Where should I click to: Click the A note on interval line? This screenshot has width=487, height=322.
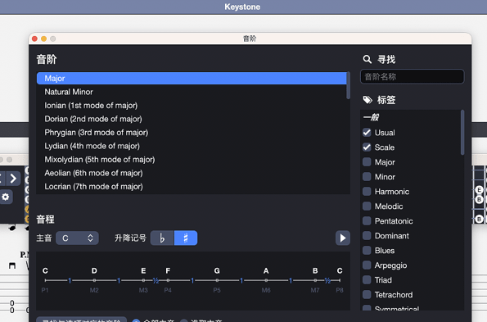point(266,271)
